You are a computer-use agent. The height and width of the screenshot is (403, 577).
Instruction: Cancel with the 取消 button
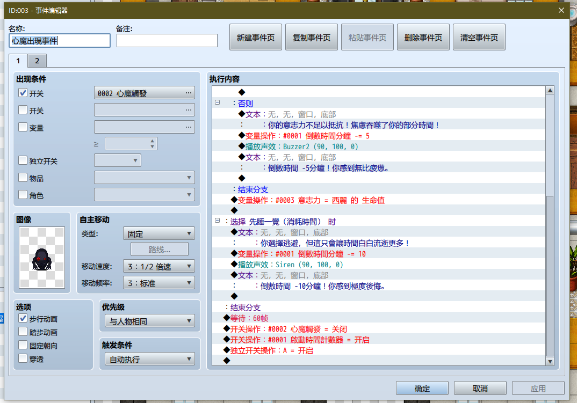480,389
